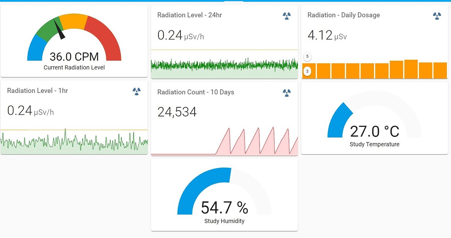Screen dimensions: 451x238
Task: Select the 0.24 µSv/h value on 24hr card
Action: [x=170, y=35]
